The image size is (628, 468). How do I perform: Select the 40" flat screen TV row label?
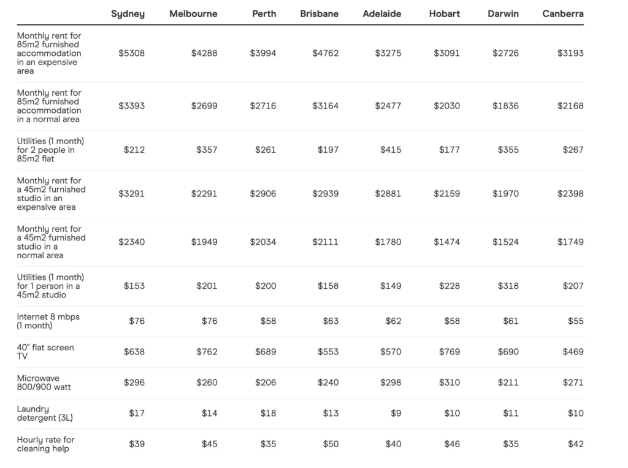tap(45, 352)
